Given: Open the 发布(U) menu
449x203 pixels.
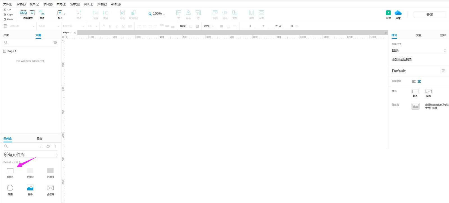Looking at the screenshot, I should 75,4.
